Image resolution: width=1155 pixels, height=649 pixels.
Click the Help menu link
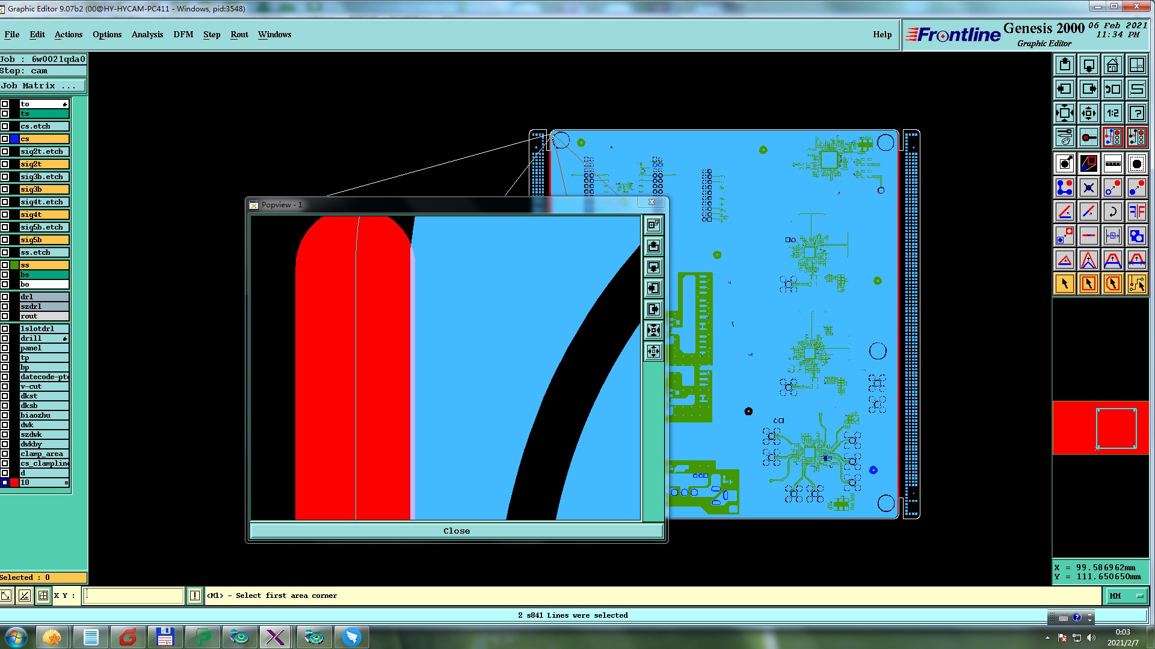click(x=882, y=34)
